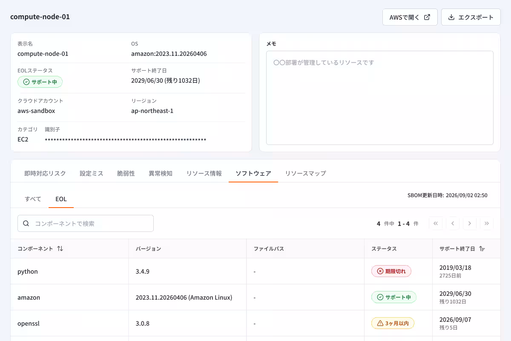The width and height of the screenshot is (511, 341).
Task: Click version 3.4.9 cell
Action: click(187, 271)
